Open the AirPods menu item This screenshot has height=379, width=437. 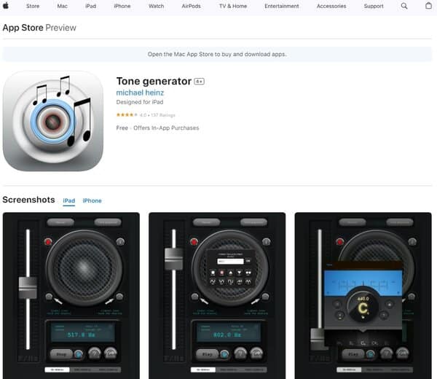191,6
